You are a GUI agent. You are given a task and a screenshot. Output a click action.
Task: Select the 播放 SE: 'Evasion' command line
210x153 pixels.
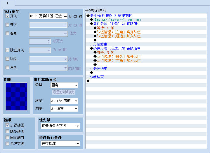[146, 20]
